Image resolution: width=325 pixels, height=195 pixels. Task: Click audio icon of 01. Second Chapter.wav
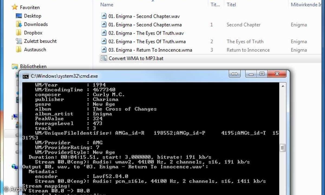(104, 16)
